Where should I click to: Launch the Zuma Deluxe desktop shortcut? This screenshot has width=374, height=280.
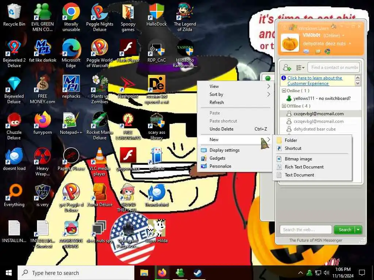(99, 195)
